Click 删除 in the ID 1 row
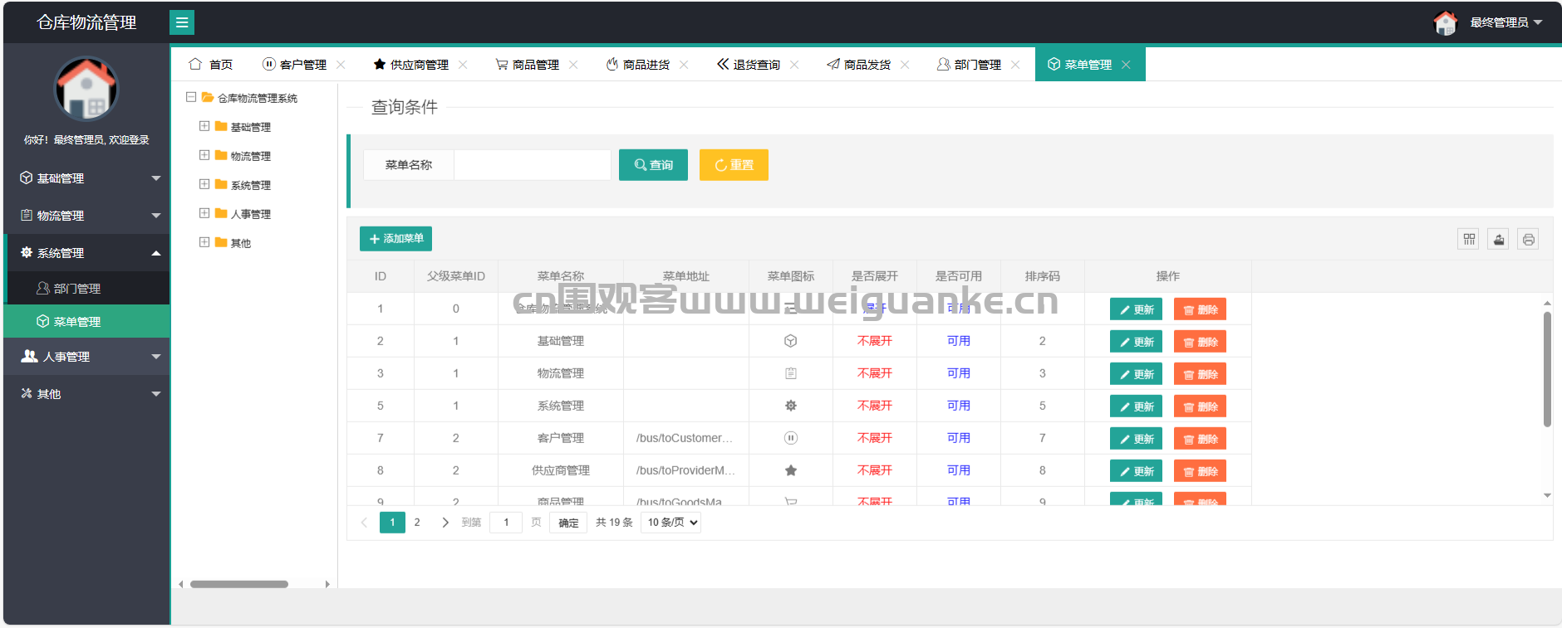Image resolution: width=1562 pixels, height=628 pixels. 1200,309
